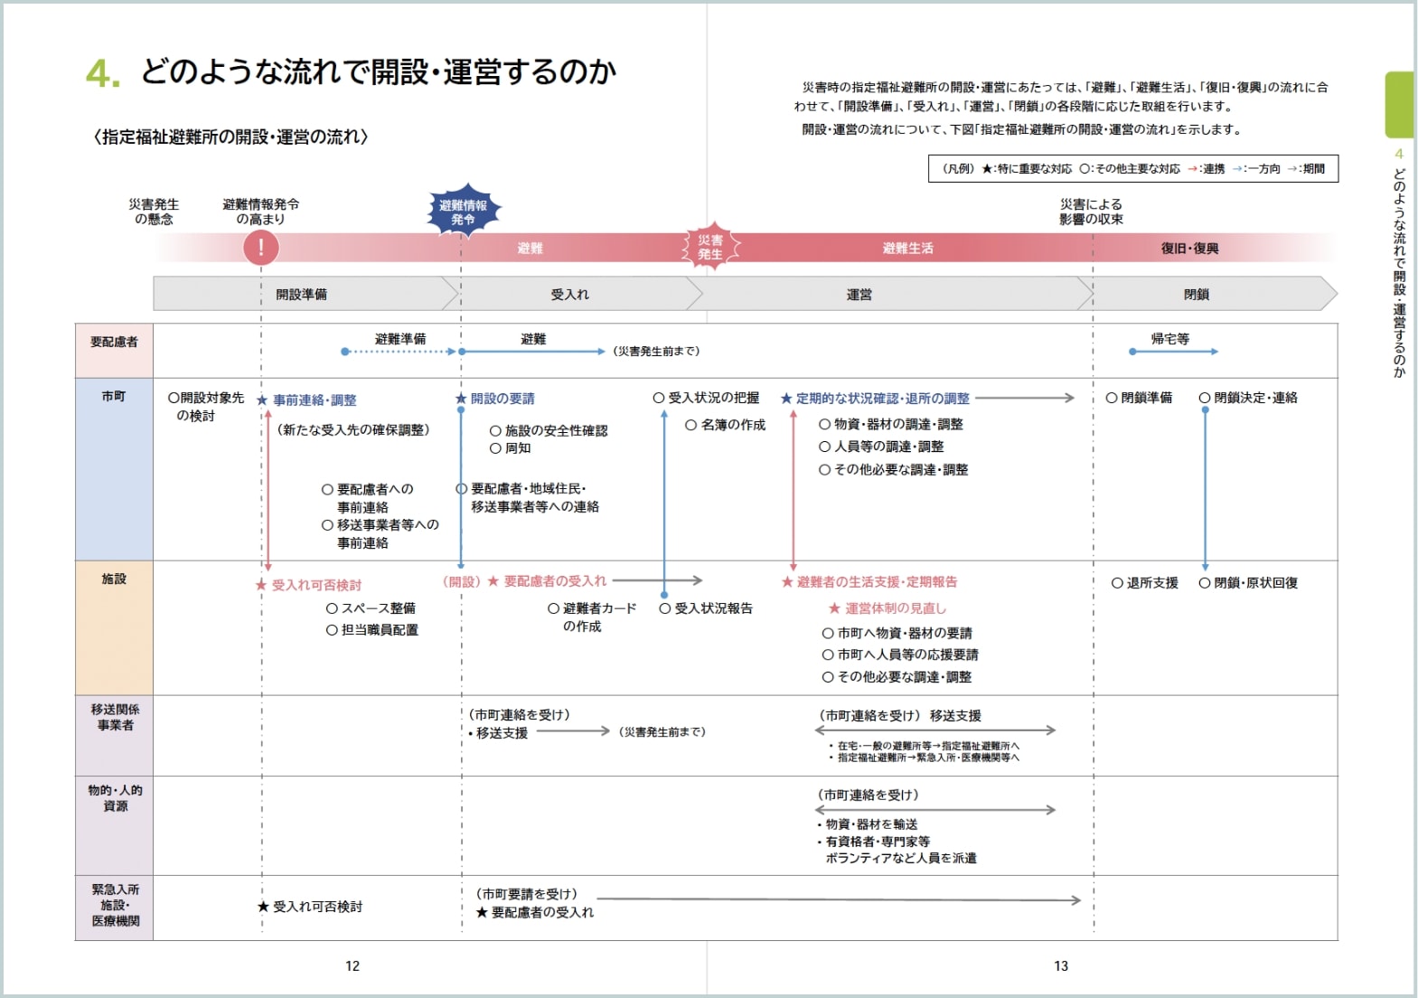Select the 市町 row header
1418x998 pixels.
tap(114, 469)
